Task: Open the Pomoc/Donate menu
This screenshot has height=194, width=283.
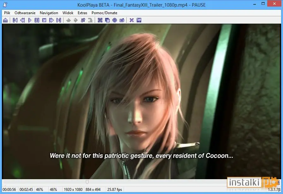Action: click(104, 13)
